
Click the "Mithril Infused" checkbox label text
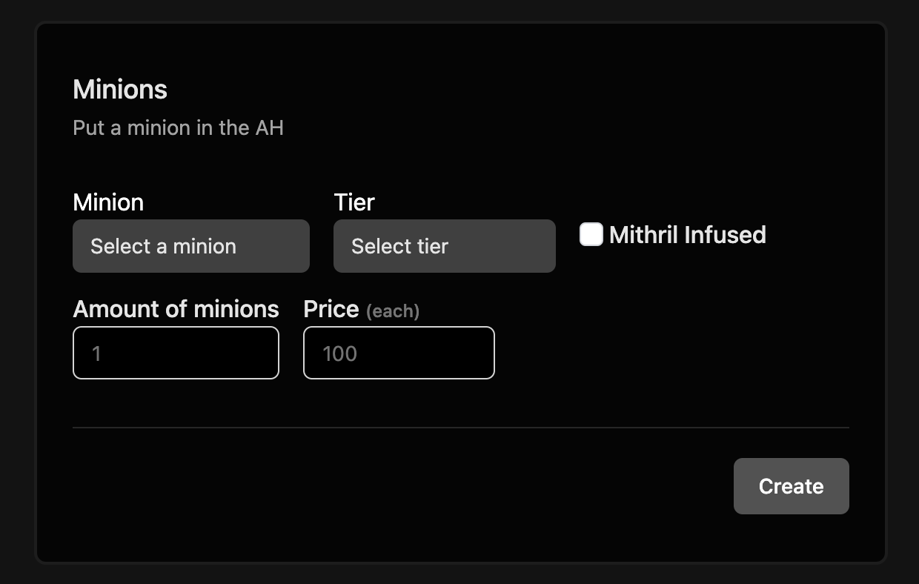[687, 235]
